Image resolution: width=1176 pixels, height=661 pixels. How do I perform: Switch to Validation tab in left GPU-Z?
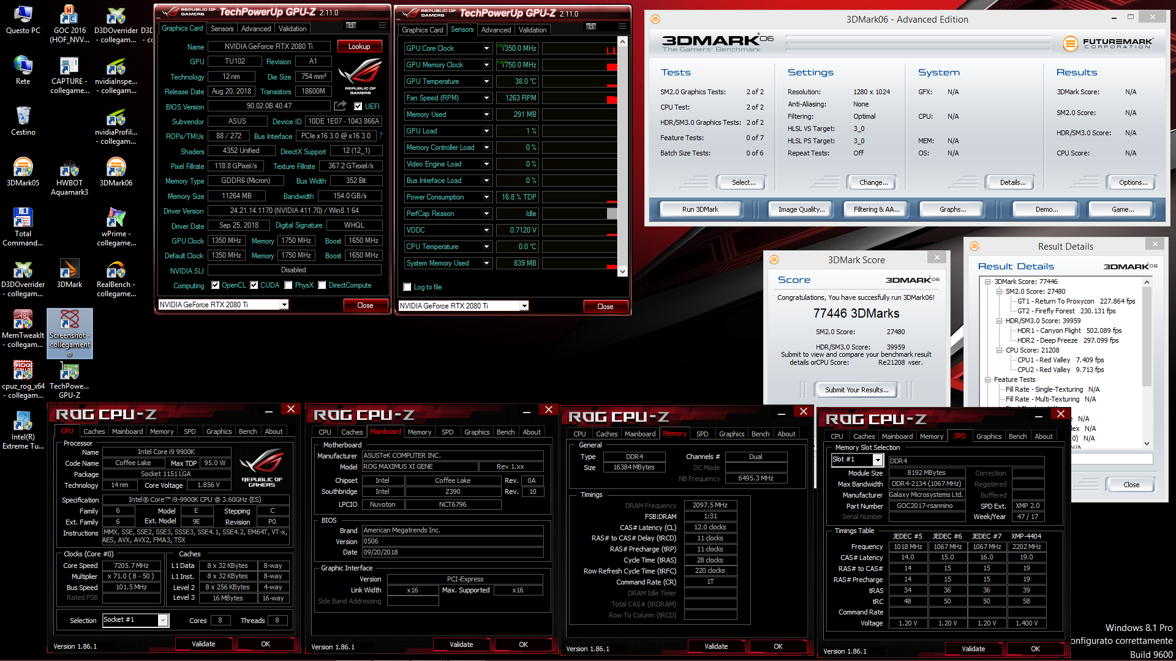[x=292, y=29]
